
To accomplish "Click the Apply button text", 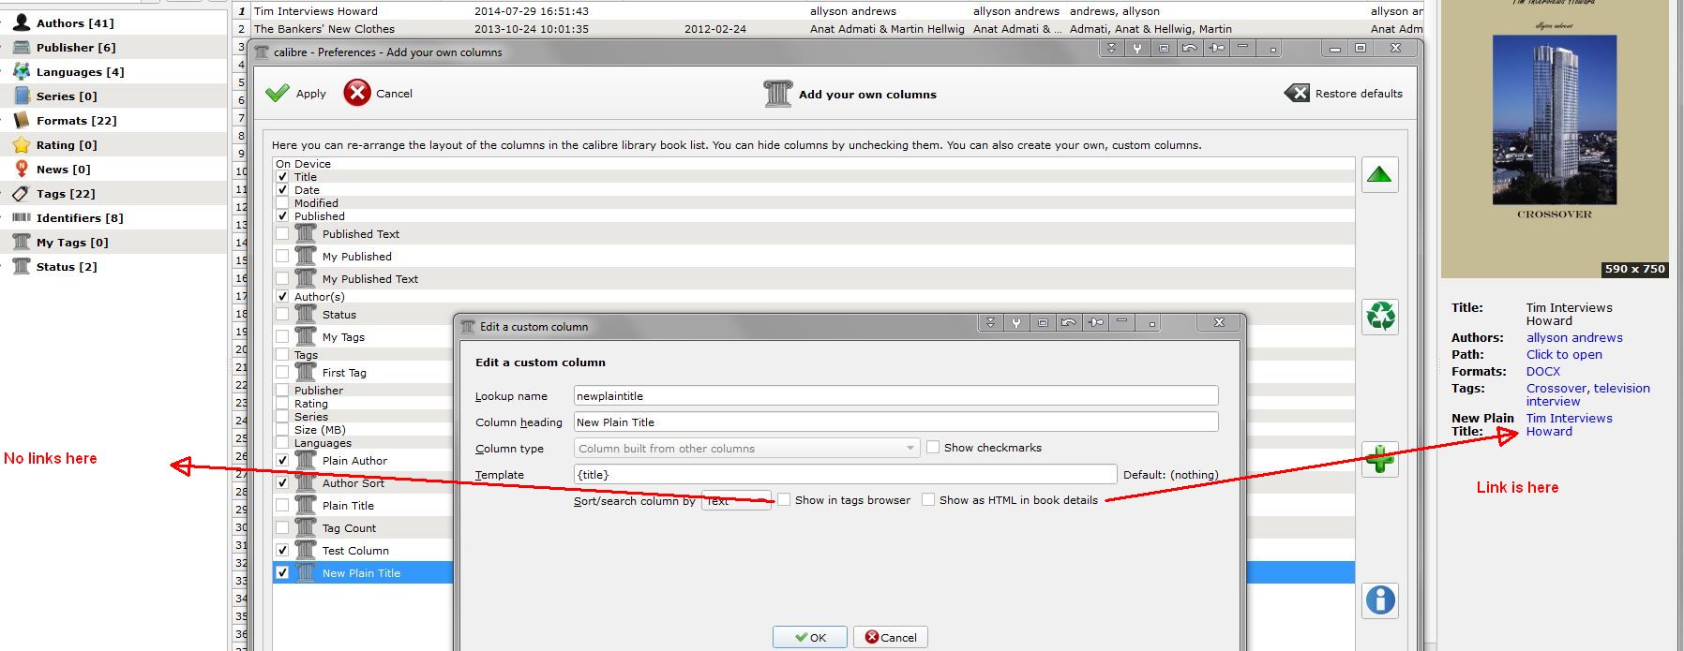I will (311, 94).
